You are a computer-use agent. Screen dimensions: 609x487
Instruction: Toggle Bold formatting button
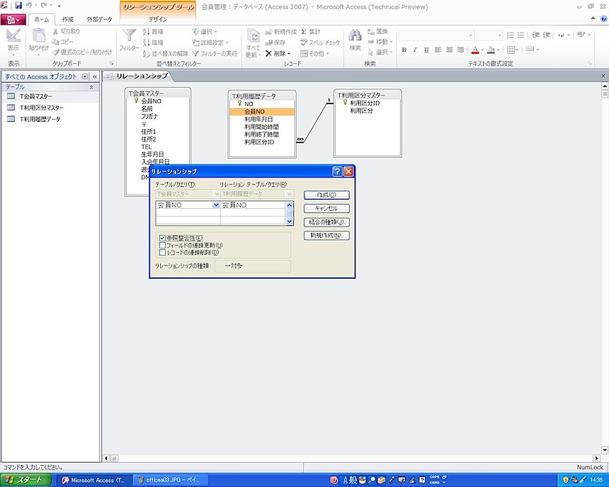tap(404, 50)
